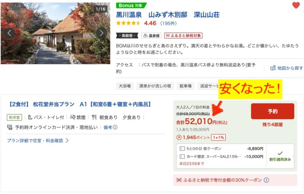Toggle the red heart favorite icon
This screenshot has height=194, width=304.
pyautogui.click(x=296, y=5)
